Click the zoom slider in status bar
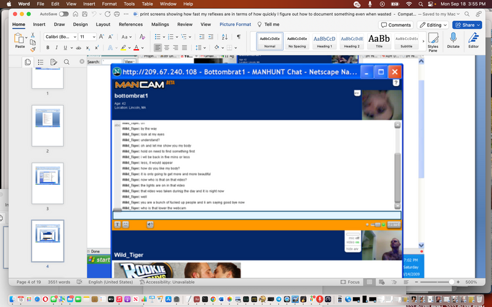This screenshot has height=307, width=492. [x=437, y=282]
